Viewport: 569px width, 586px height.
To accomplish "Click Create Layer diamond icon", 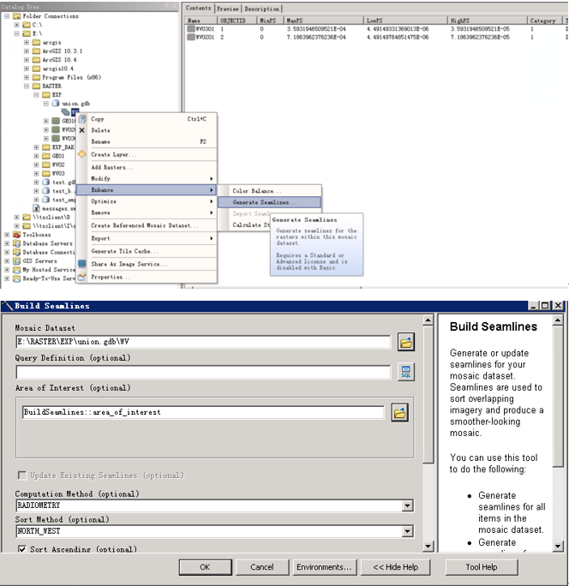I will point(82,154).
